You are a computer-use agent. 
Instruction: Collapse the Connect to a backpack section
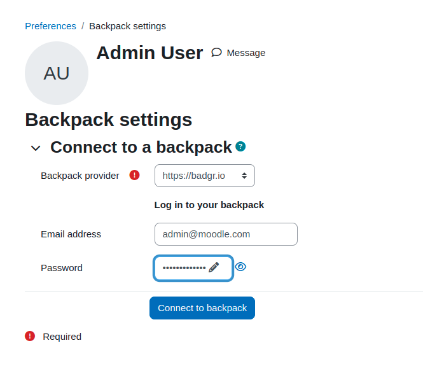click(x=36, y=148)
